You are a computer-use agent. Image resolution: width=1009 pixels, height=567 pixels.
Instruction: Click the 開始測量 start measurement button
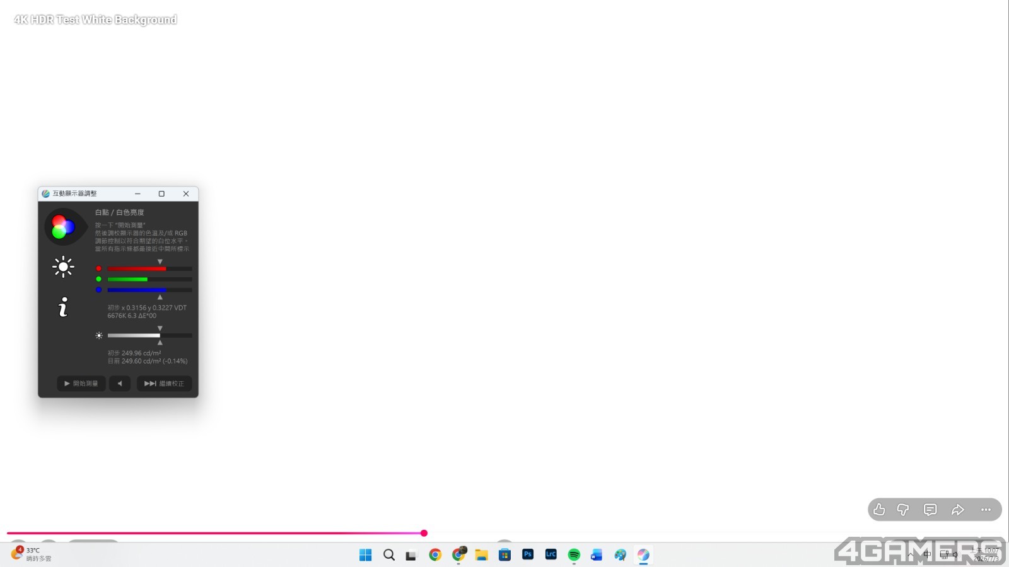pos(81,383)
